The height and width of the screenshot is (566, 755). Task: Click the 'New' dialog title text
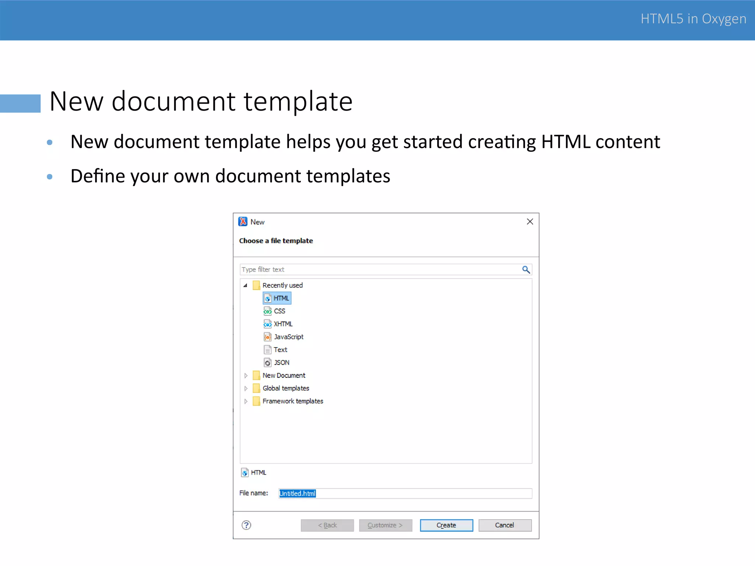click(257, 222)
